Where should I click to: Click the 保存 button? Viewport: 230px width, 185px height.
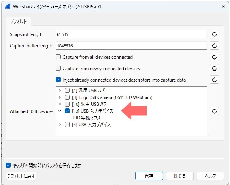pos(149,176)
